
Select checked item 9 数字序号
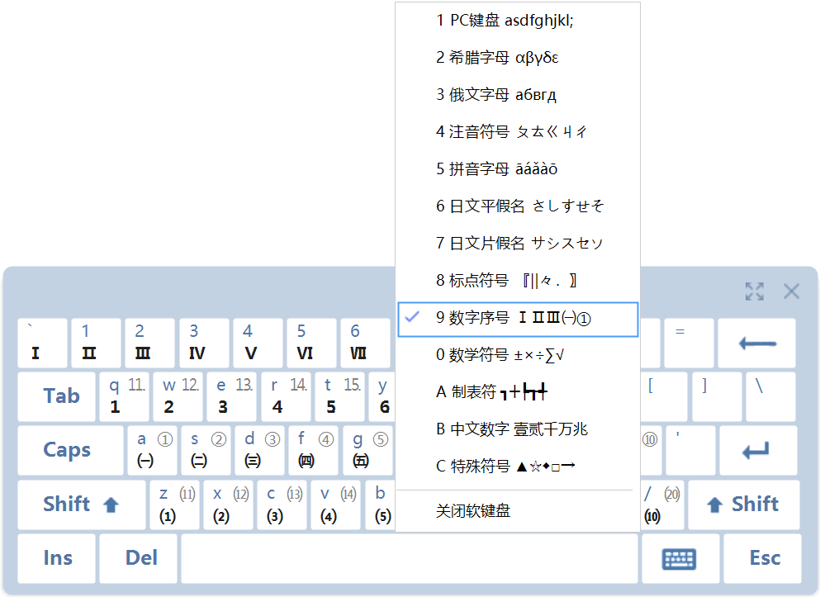click(518, 318)
